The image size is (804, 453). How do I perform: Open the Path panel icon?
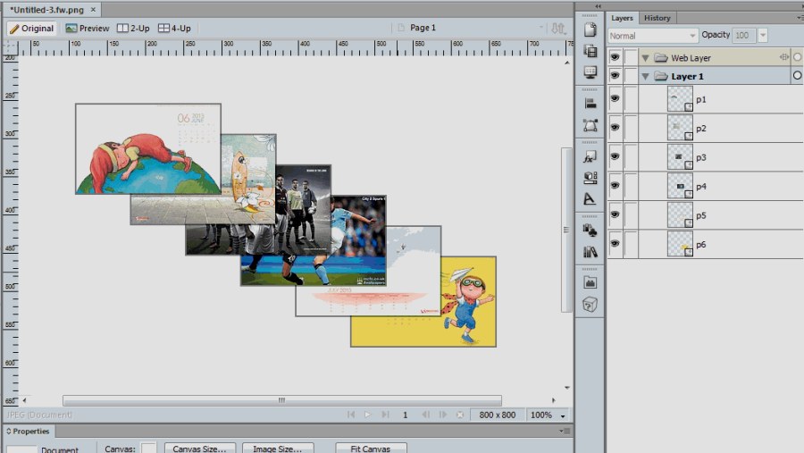coord(590,125)
